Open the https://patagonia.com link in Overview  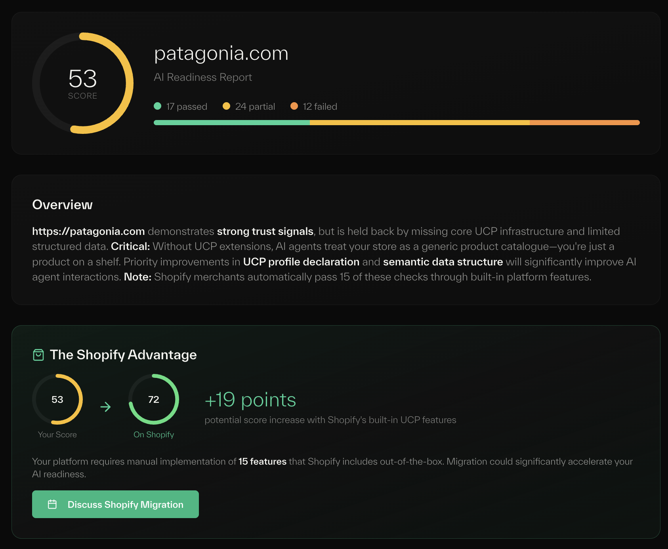click(88, 231)
